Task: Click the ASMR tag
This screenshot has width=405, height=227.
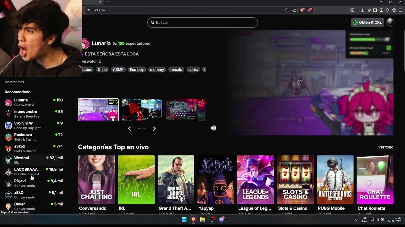Action: coord(118,70)
